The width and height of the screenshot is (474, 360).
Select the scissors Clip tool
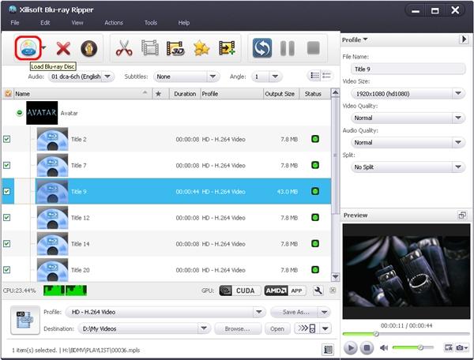click(x=124, y=48)
